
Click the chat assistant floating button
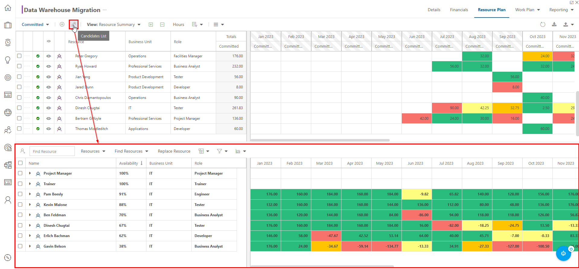coord(563,253)
